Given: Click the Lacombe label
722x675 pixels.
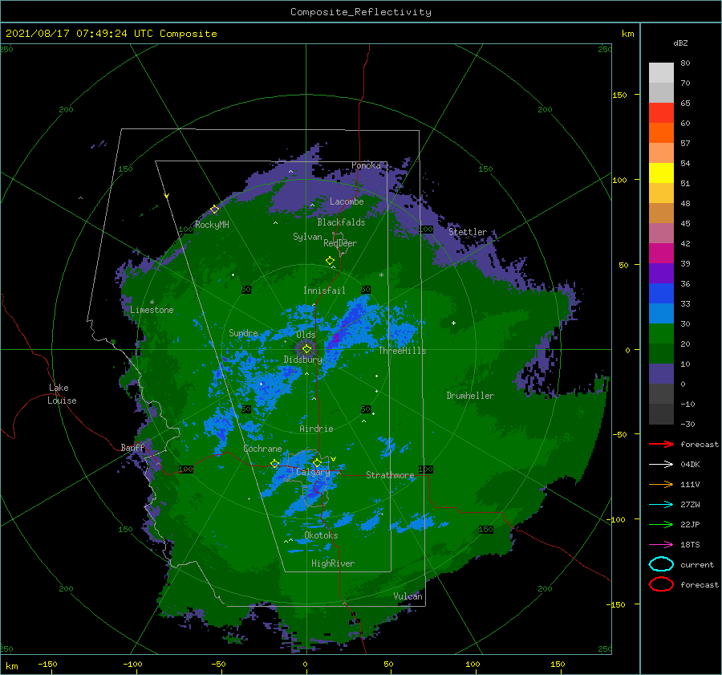Looking at the screenshot, I should 347,201.
